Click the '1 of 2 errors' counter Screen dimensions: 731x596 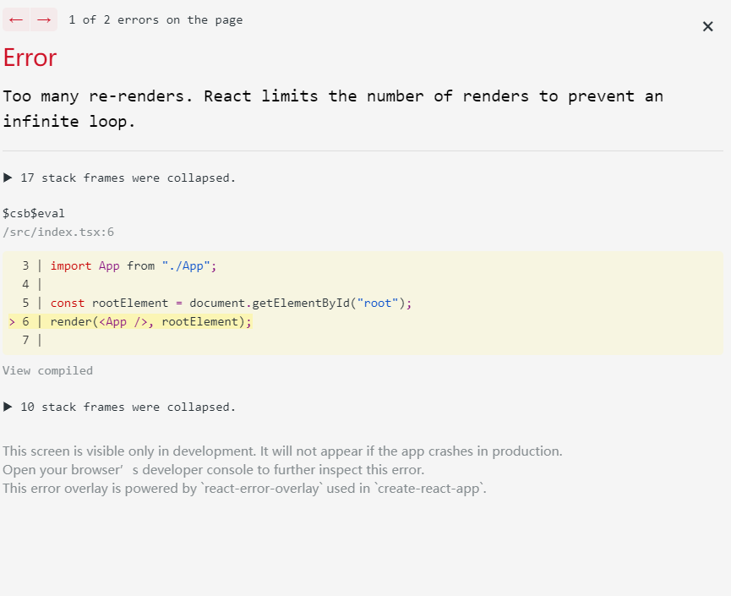(x=155, y=19)
